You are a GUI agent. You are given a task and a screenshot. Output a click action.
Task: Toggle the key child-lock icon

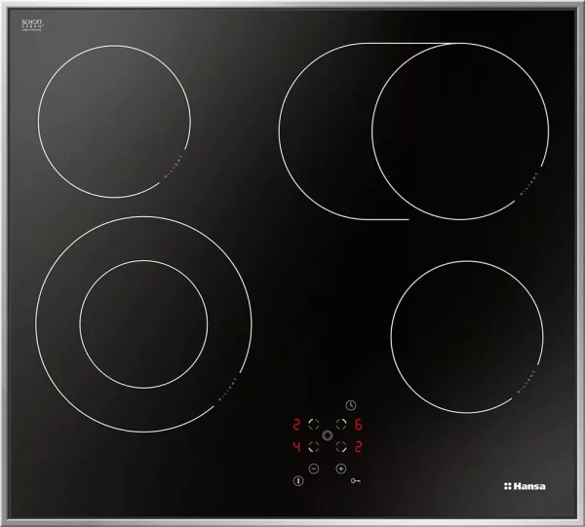(356, 481)
